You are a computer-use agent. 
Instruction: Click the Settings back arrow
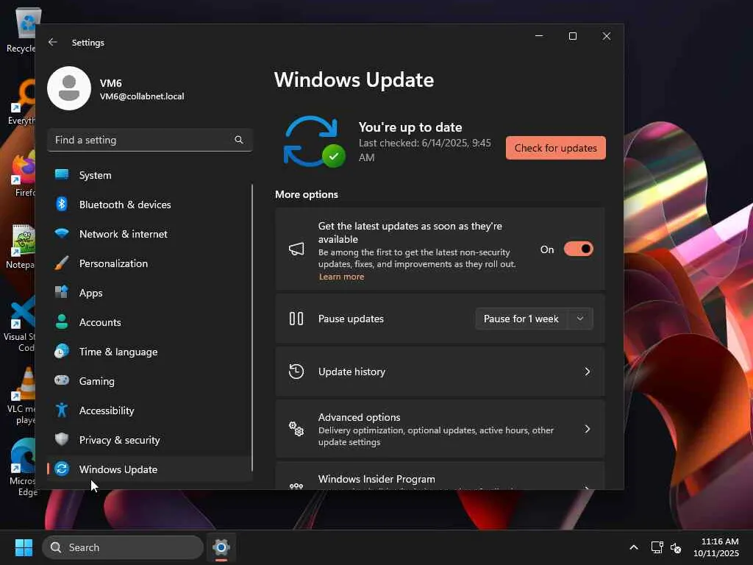(53, 42)
